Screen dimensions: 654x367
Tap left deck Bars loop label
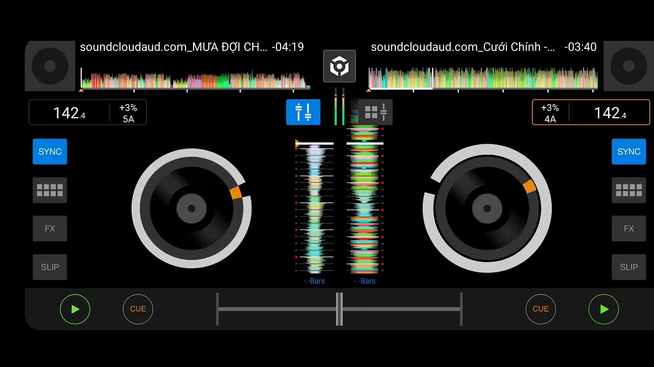pos(314,281)
